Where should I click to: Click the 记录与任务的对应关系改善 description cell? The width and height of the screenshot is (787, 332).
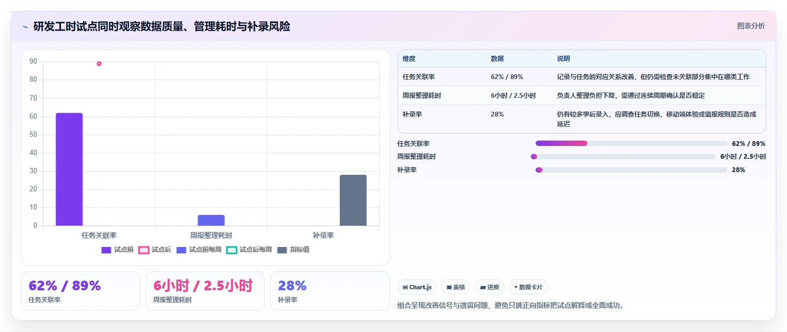coord(653,77)
